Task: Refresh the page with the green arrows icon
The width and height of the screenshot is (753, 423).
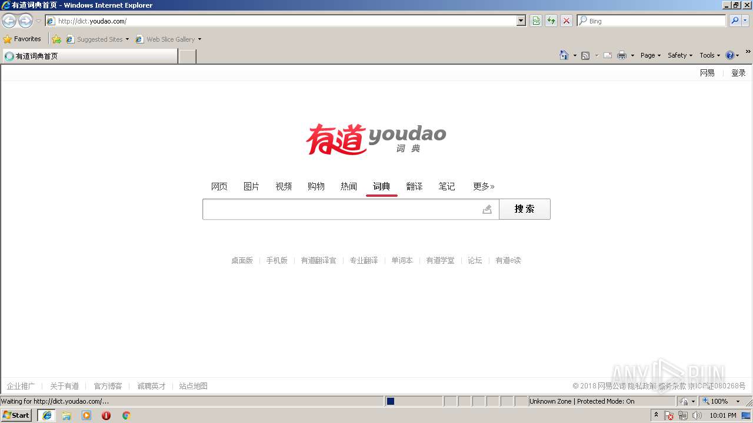Action: pos(551,21)
